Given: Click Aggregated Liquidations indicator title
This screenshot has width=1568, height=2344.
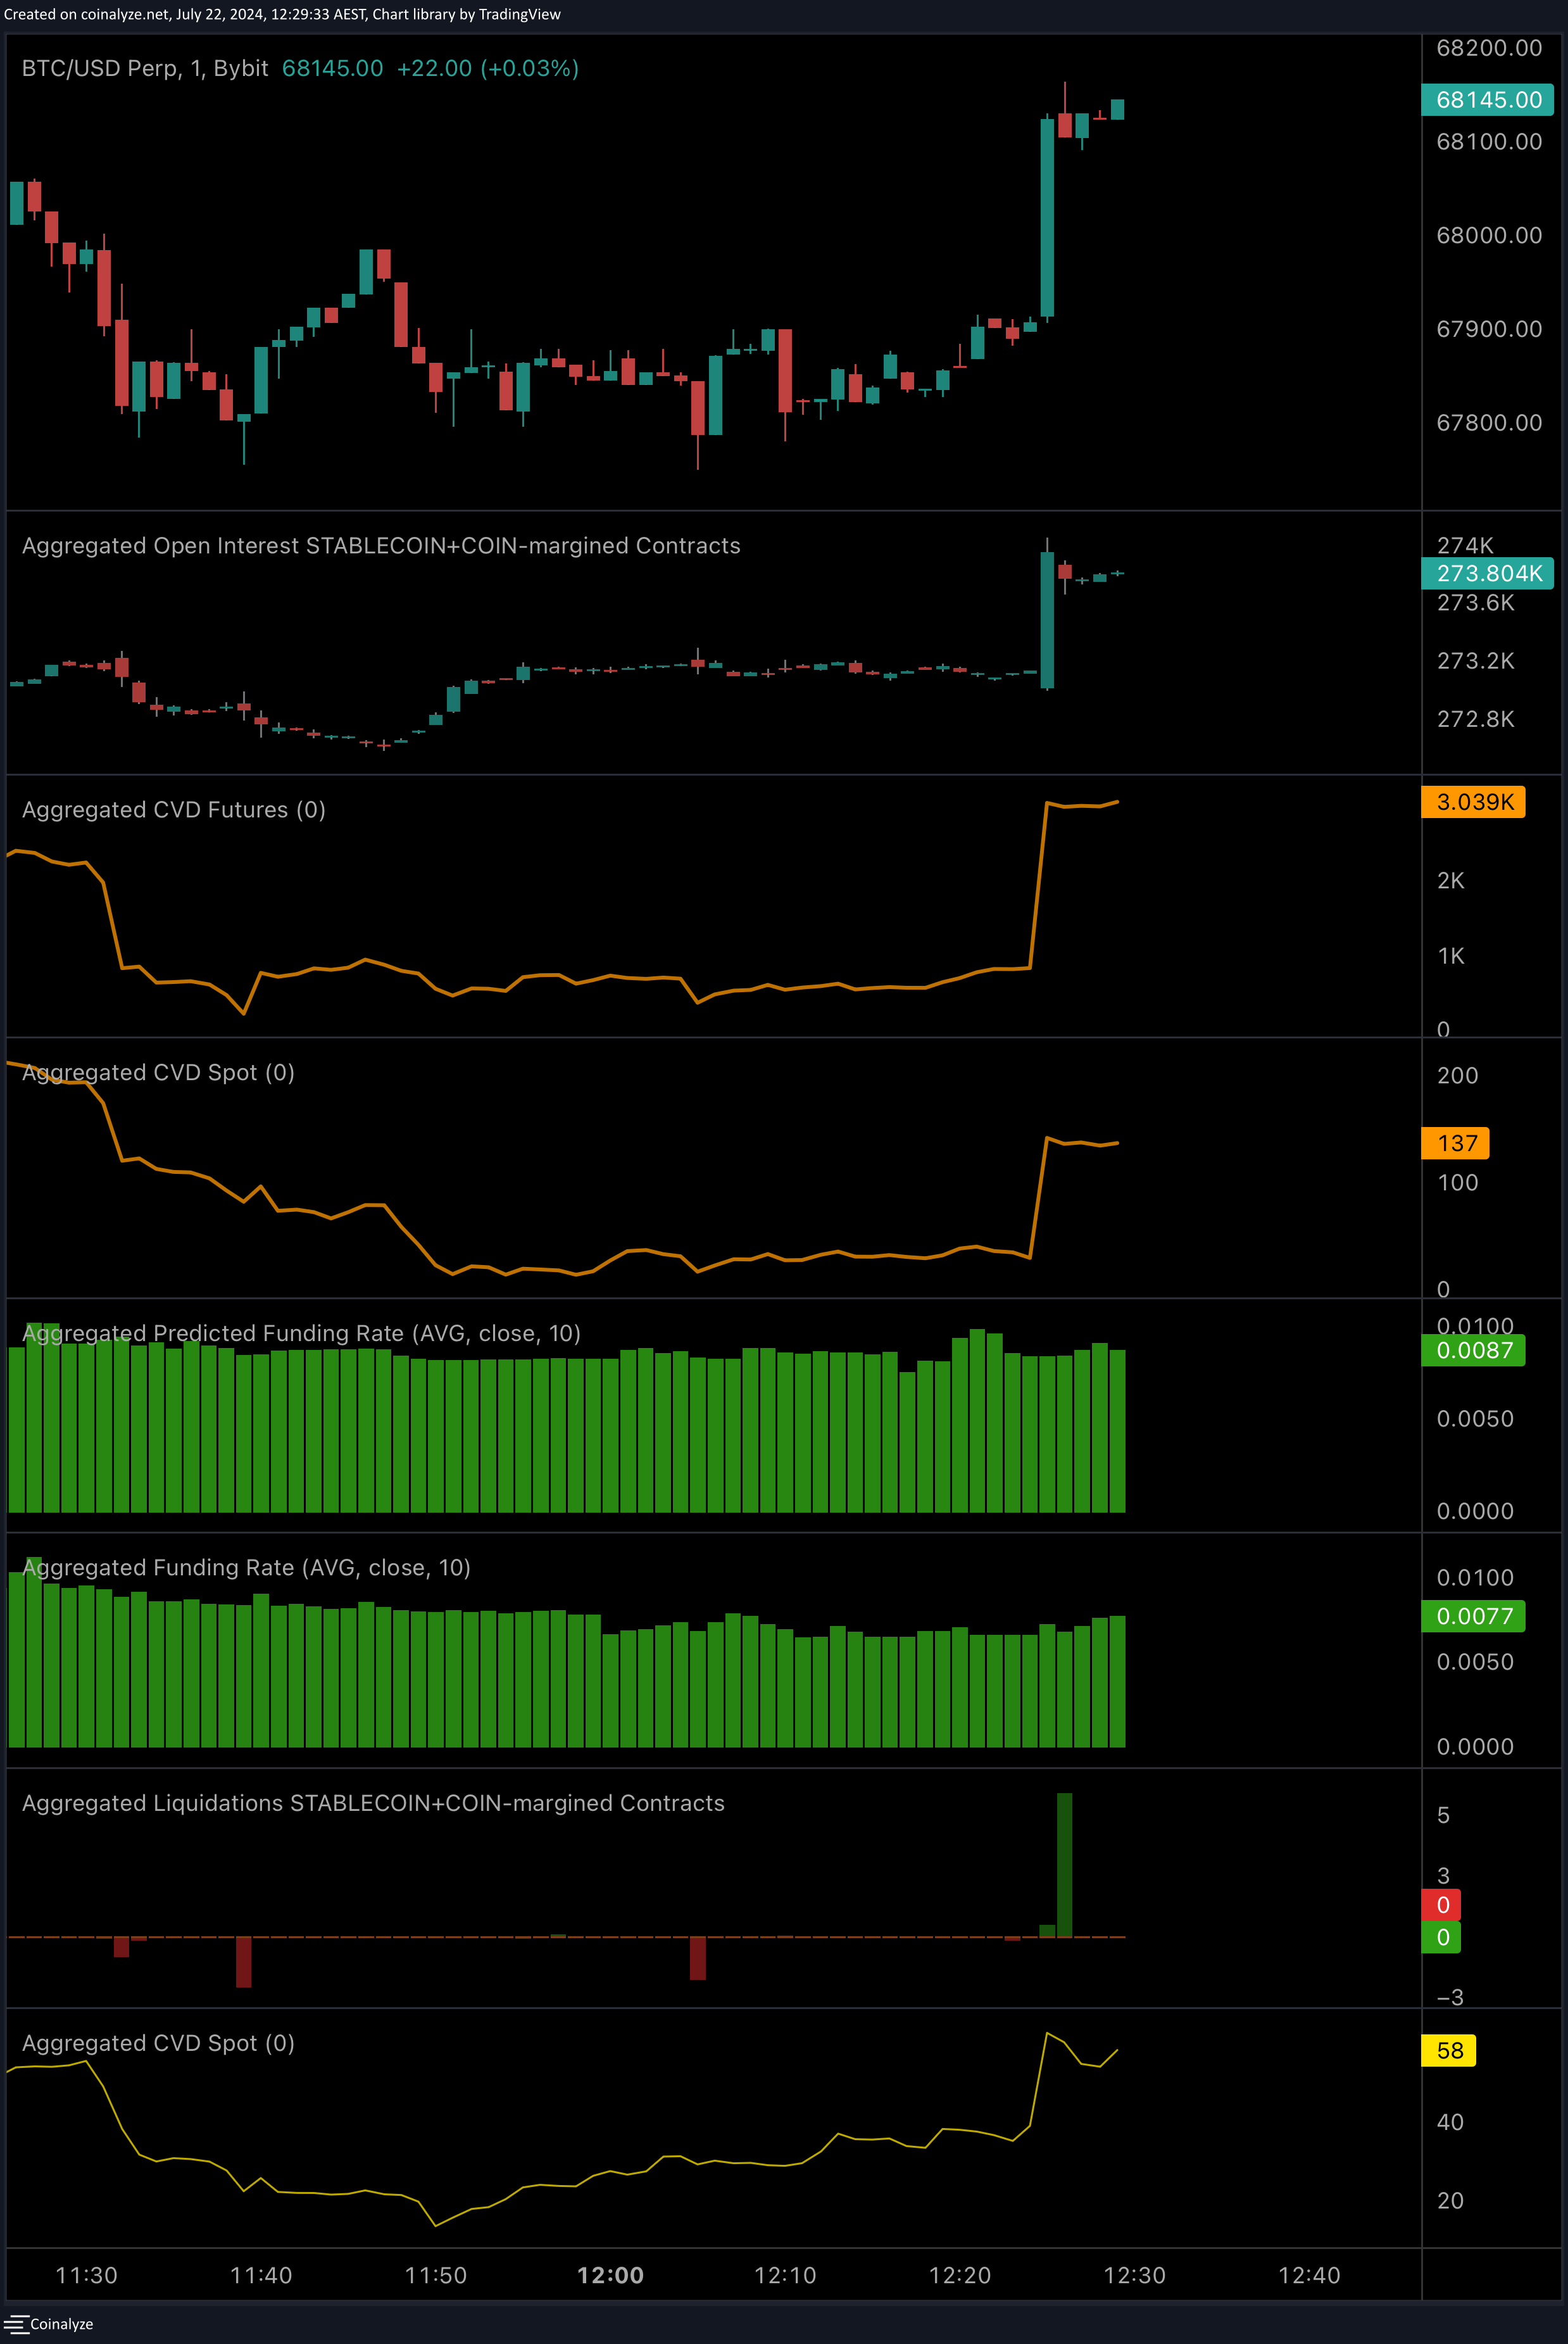Looking at the screenshot, I should [x=373, y=1803].
